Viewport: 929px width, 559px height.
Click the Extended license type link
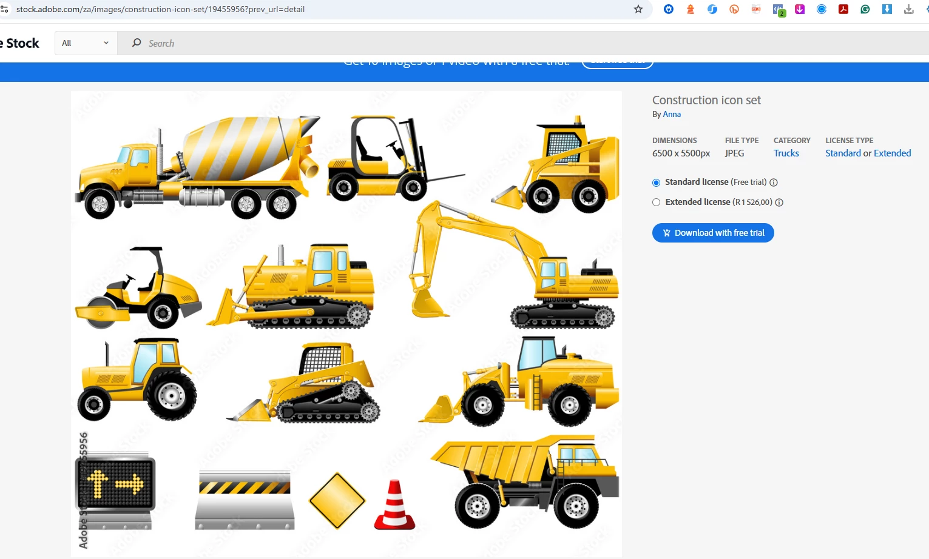click(892, 153)
